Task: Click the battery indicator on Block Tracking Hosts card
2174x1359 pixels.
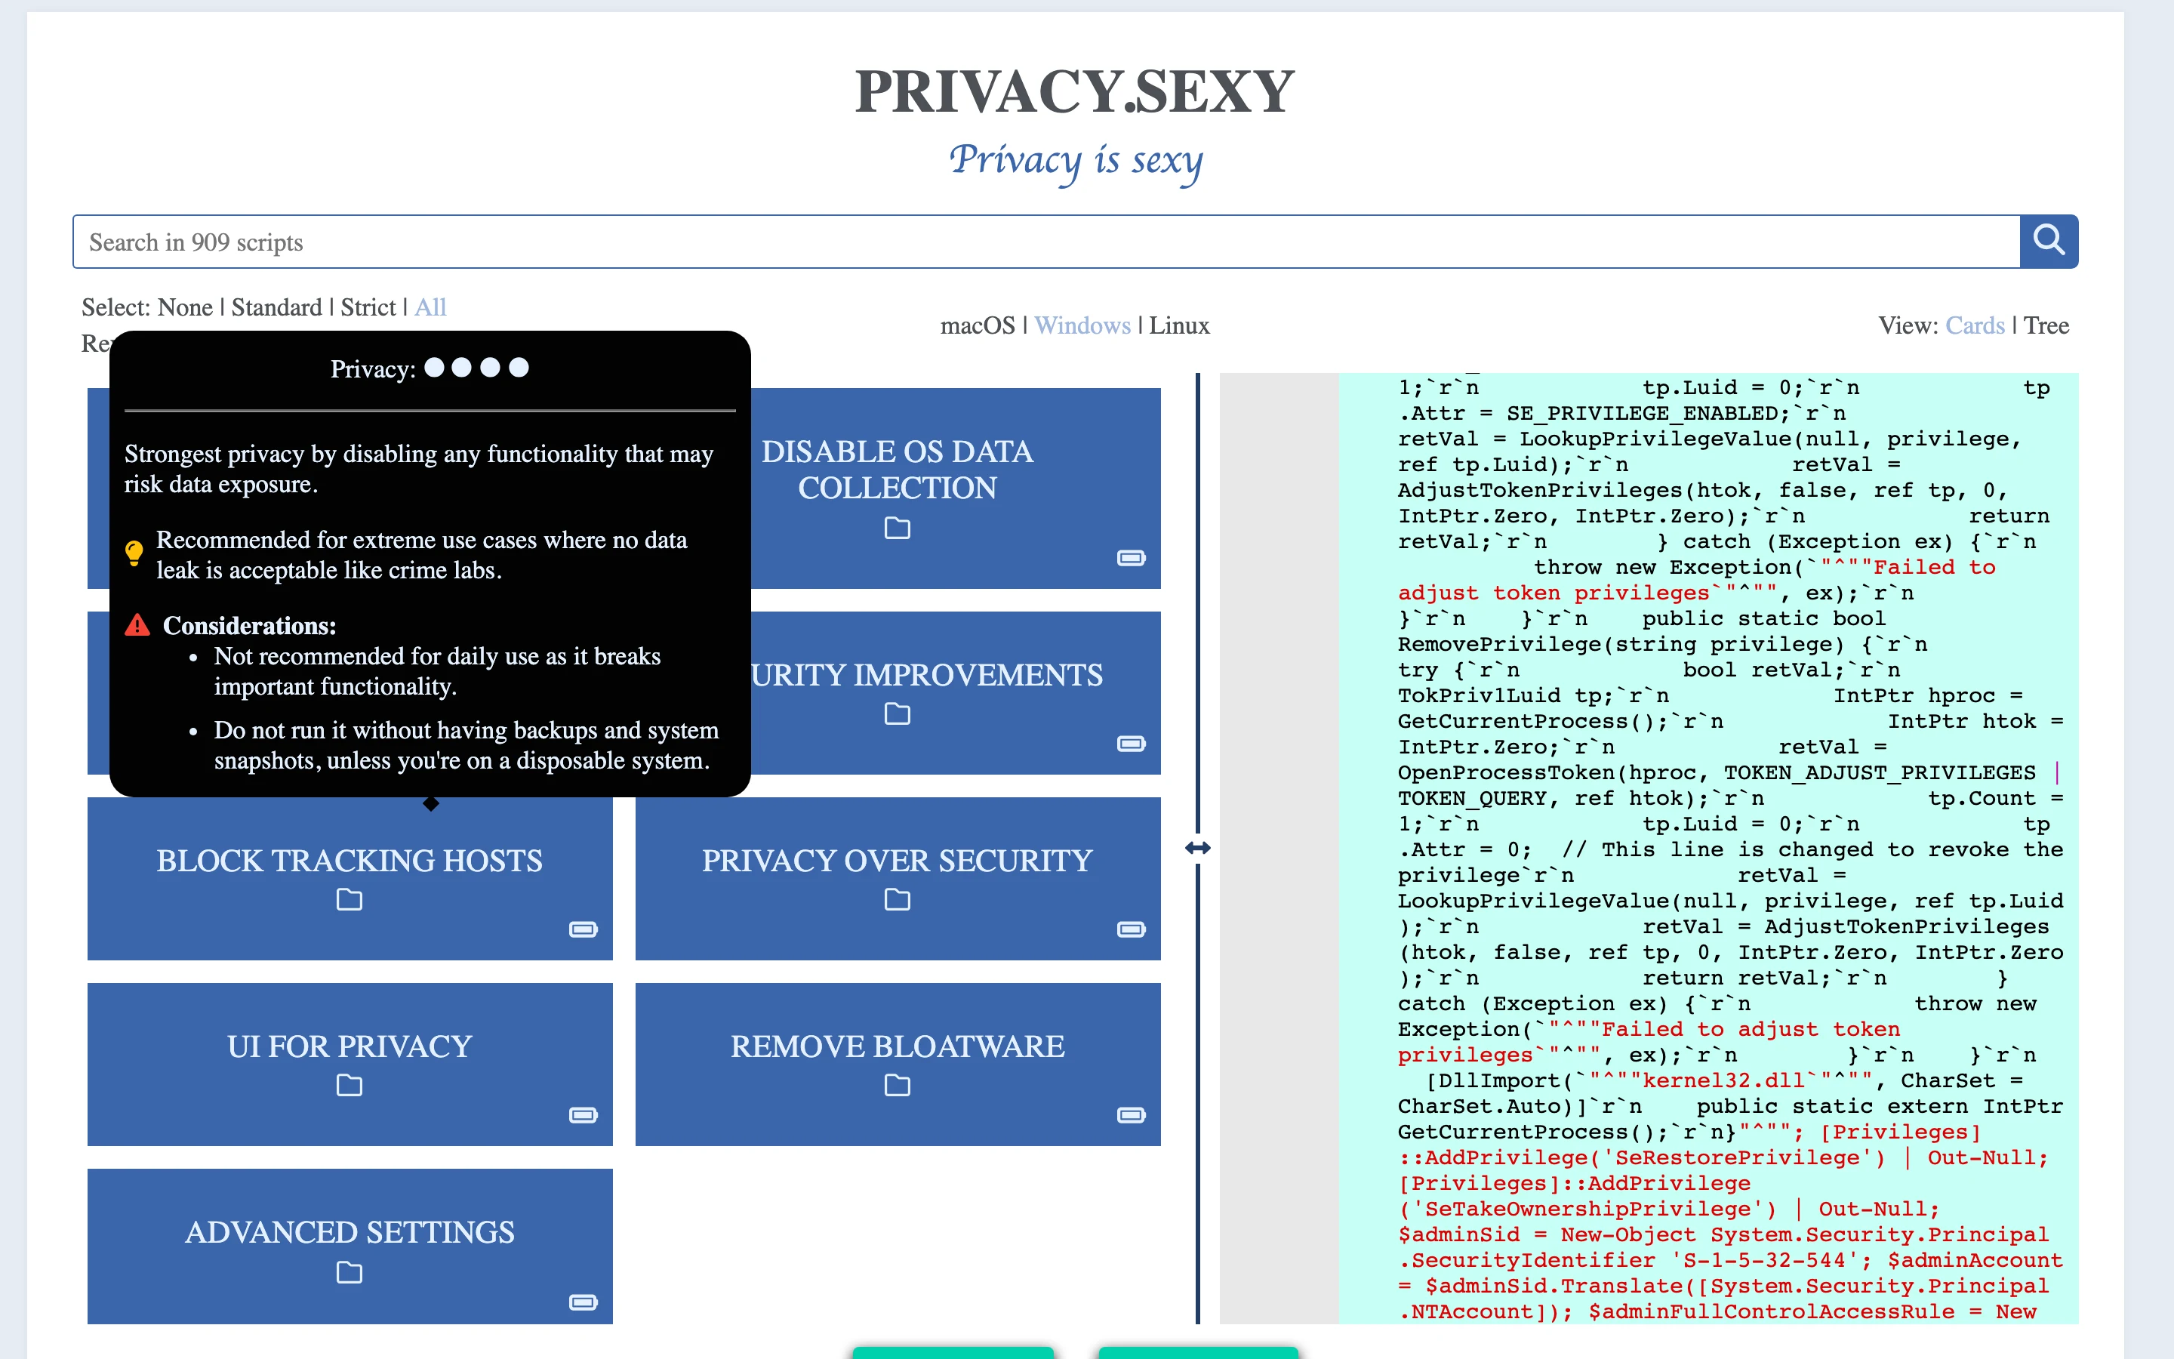Action: (583, 929)
